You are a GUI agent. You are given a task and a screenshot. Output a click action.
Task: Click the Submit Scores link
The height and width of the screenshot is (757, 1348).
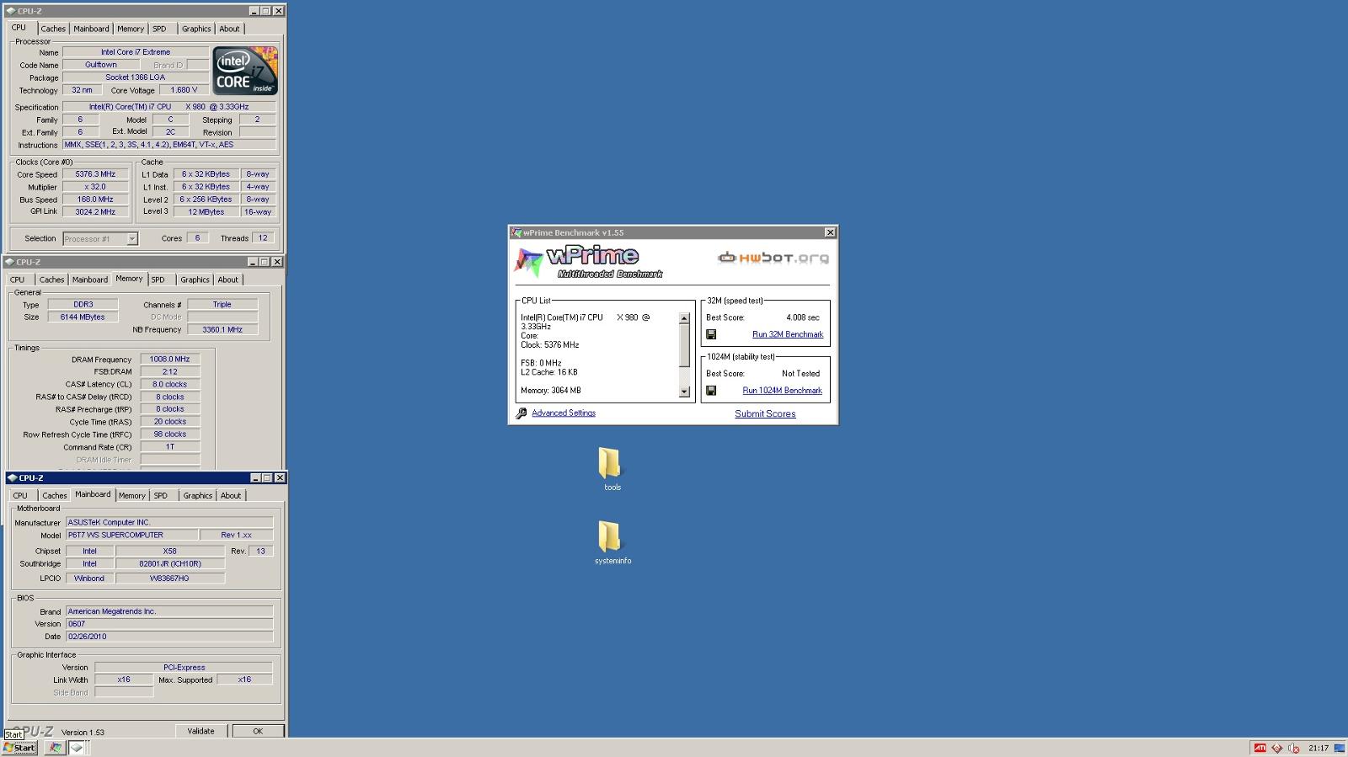pyautogui.click(x=765, y=413)
